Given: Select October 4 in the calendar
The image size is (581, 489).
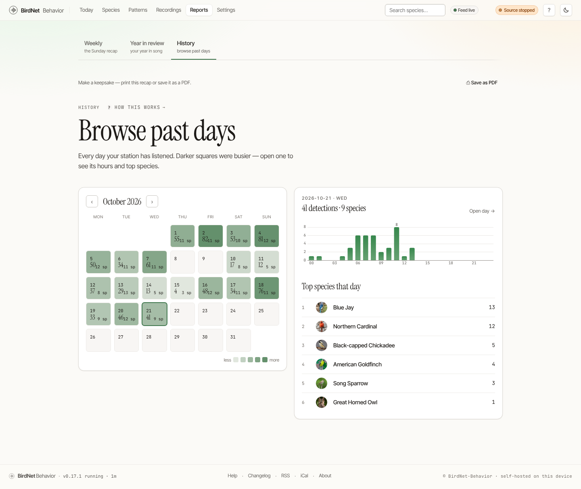Looking at the screenshot, I should coord(267,236).
